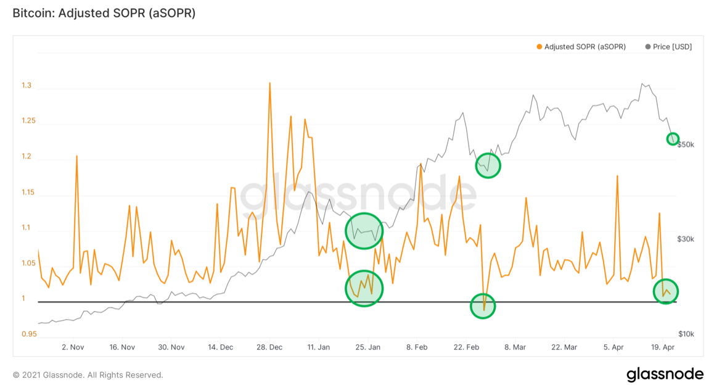Click the 28. Dec date axis label
Image resolution: width=714 pixels, height=390 pixels.
269,347
